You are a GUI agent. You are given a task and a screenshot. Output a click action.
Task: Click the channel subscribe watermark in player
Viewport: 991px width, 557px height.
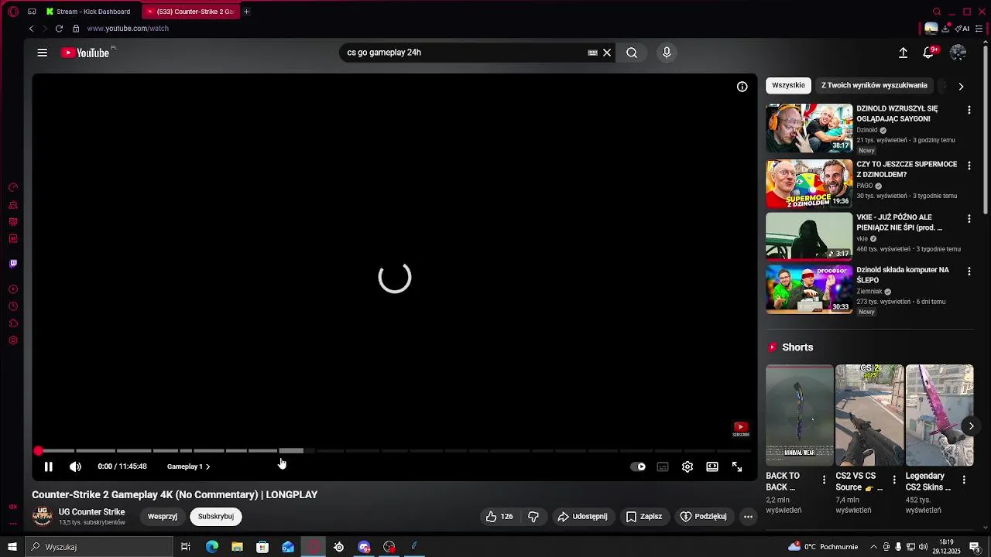741,429
